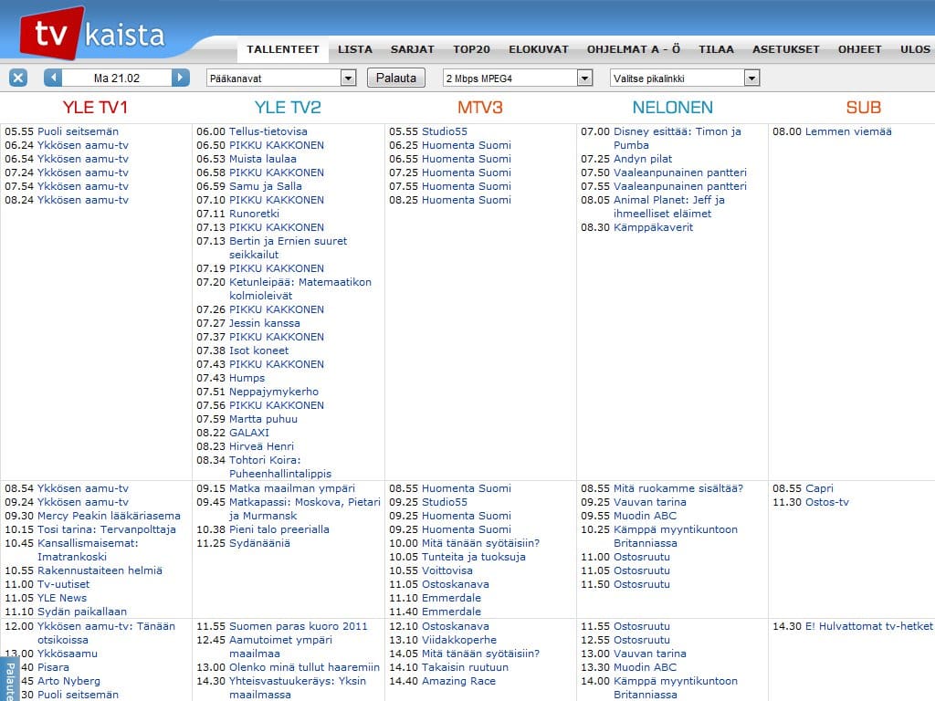Open the ELOKUVAT menu item

pos(539,49)
